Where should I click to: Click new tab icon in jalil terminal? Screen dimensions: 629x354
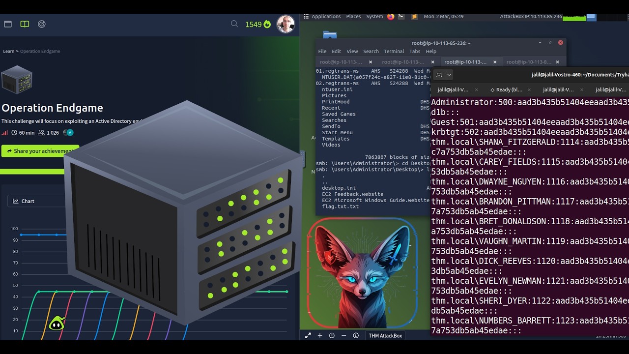[x=439, y=75]
